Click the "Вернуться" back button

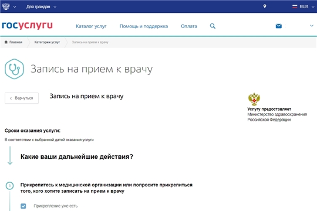point(22,98)
